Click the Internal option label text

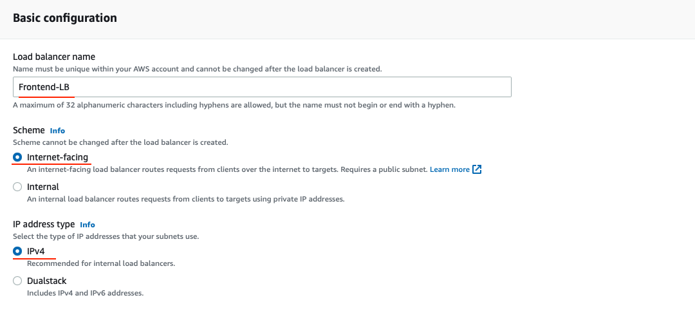pyautogui.click(x=43, y=187)
